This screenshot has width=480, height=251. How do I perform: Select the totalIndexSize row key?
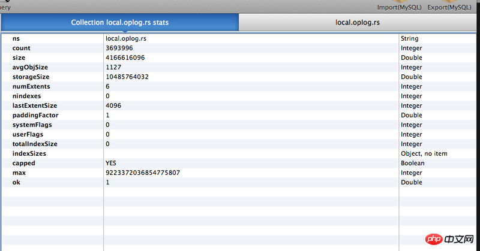(x=35, y=144)
